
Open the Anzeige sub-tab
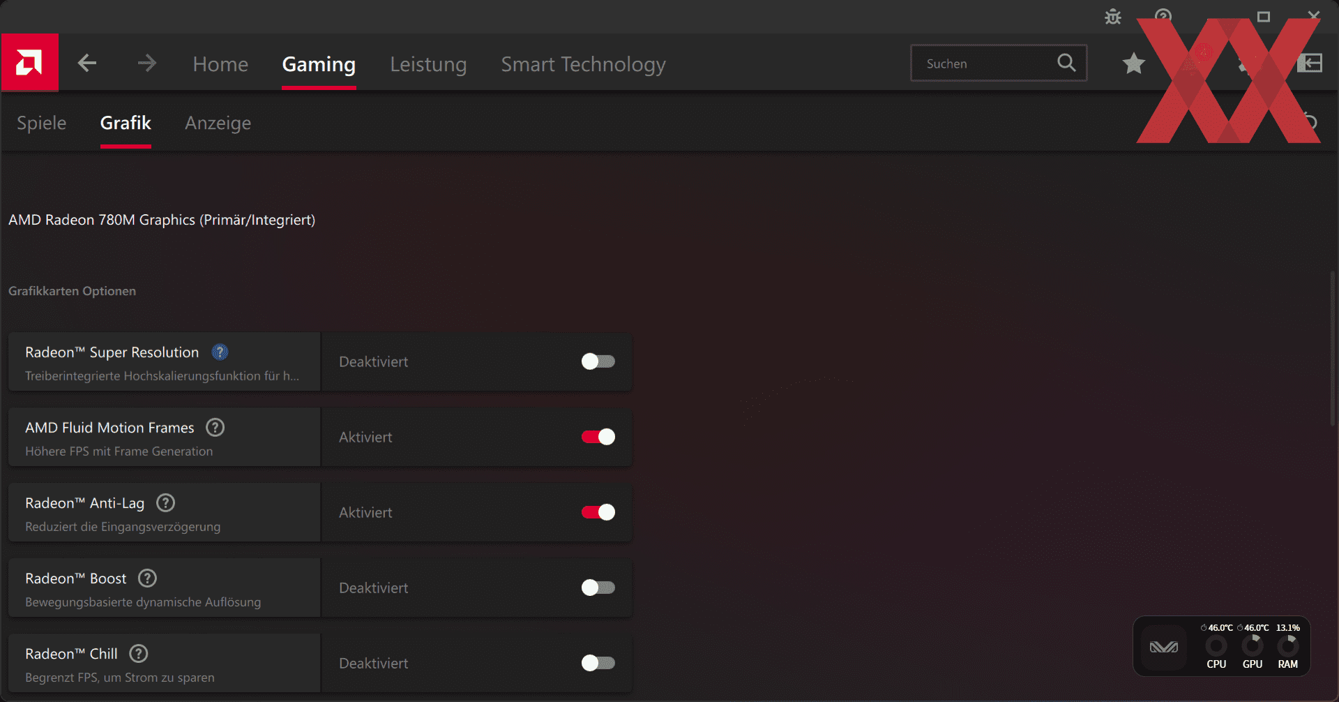[x=218, y=123]
